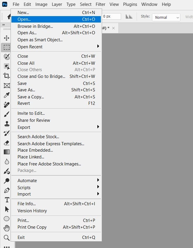Choose Browse in Bridge...
The width and height of the screenshot is (193, 248).
(x=56, y=26)
